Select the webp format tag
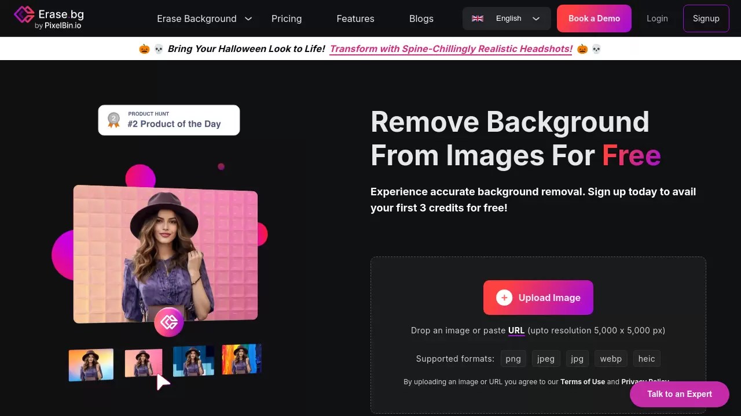 point(610,358)
